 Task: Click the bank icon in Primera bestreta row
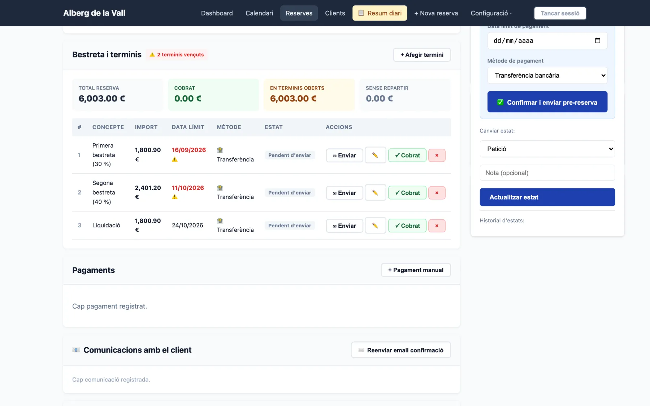point(220,150)
